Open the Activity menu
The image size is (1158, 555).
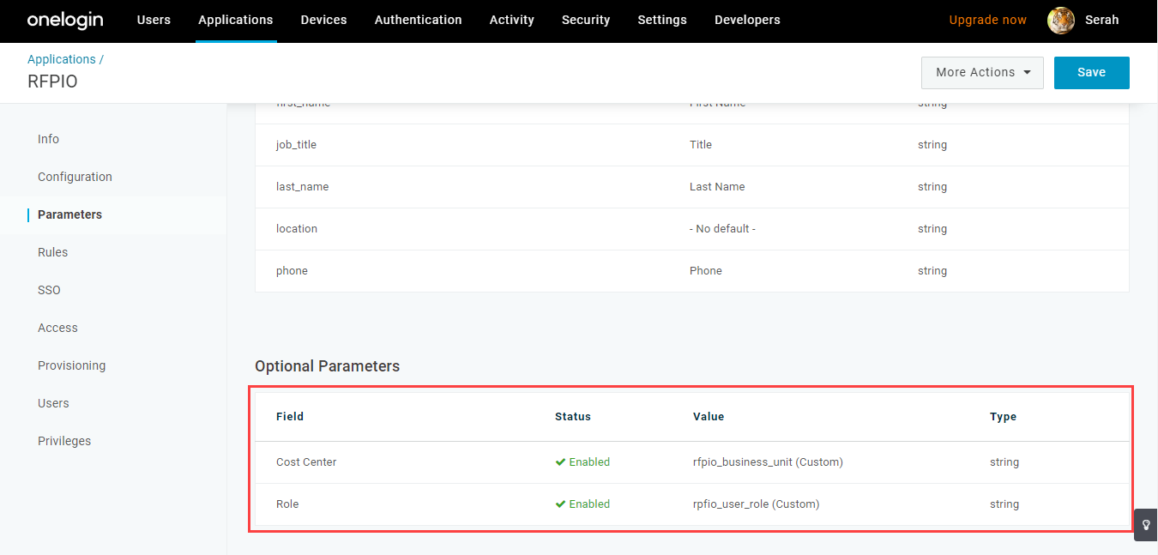pos(512,20)
